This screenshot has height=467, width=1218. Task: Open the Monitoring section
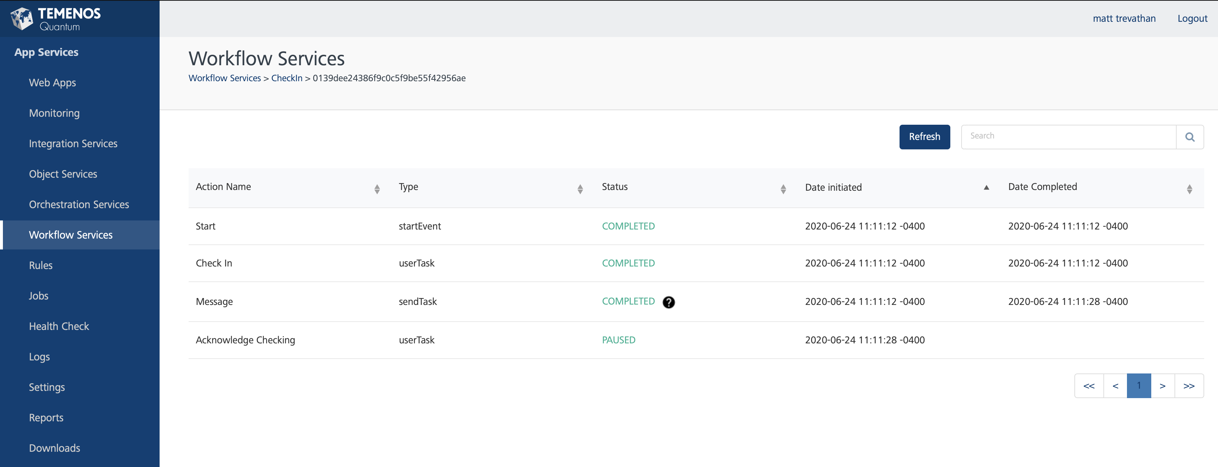(54, 113)
